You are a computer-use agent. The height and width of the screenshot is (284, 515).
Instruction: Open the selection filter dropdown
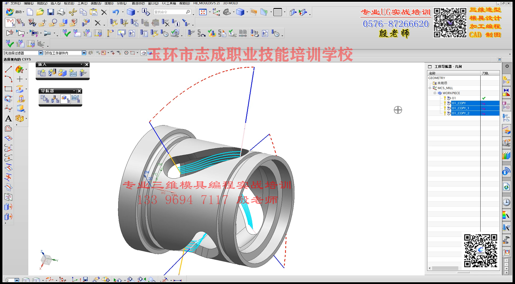tap(41, 53)
